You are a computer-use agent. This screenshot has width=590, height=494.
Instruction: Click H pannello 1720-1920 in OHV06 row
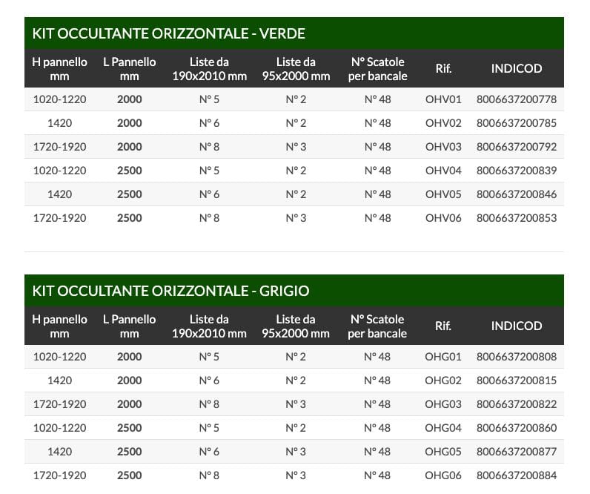(x=60, y=218)
